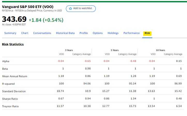This screenshot has width=187, height=116.
Task: Click the 13.63 Standard Deviation value
Action: click(x=151, y=91)
